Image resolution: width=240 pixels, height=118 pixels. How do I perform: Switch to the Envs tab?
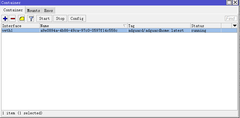coord(48,10)
